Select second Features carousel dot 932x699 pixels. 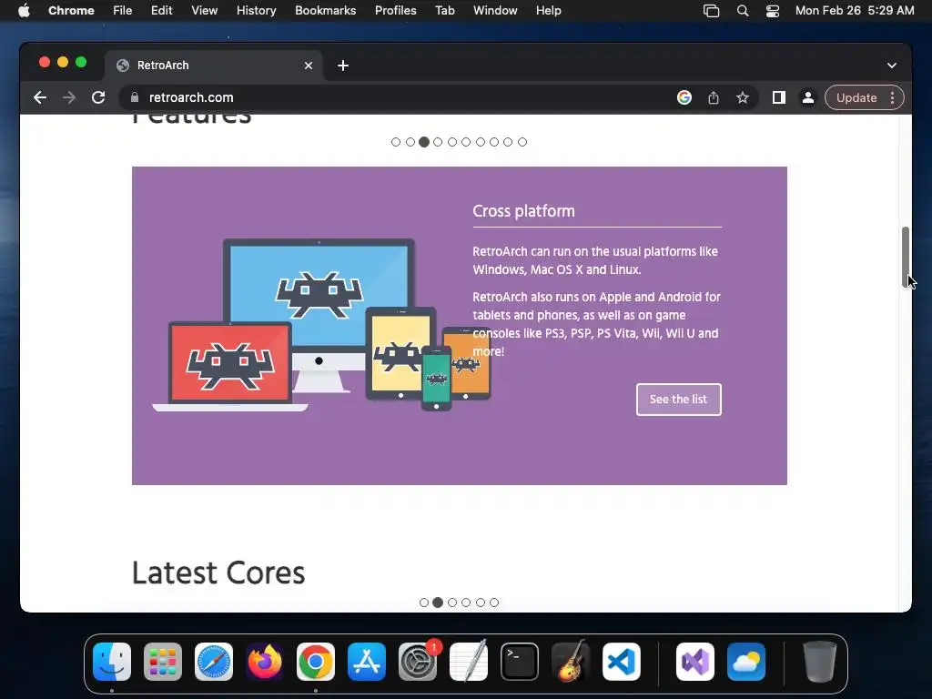click(x=410, y=142)
